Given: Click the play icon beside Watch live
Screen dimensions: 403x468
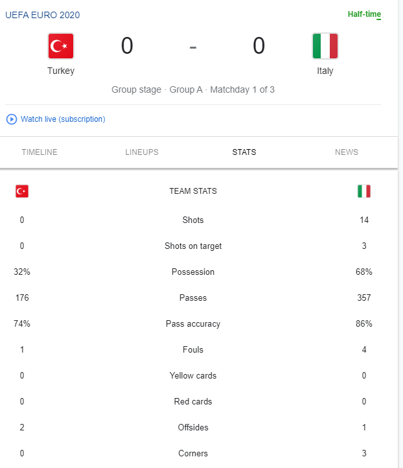Looking at the screenshot, I should pyautogui.click(x=12, y=119).
